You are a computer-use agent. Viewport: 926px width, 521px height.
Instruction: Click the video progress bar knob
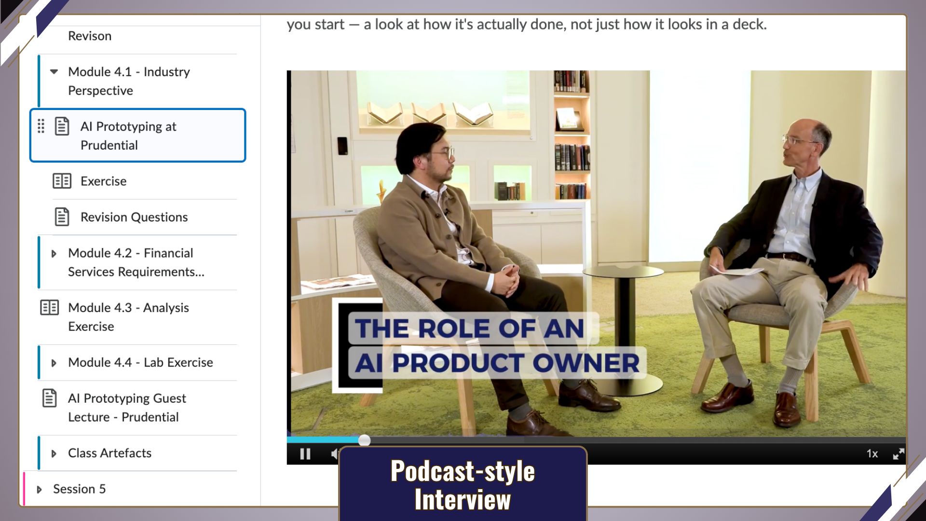coord(365,440)
